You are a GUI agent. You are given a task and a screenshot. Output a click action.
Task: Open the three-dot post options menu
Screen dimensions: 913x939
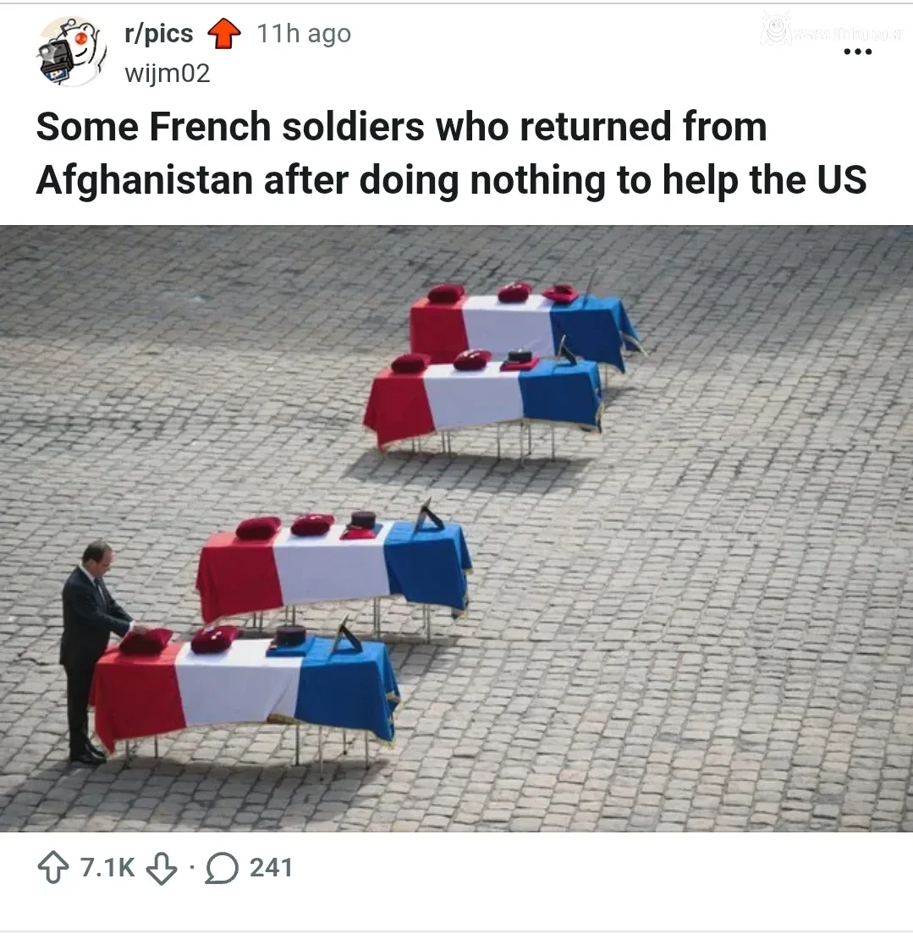857,52
